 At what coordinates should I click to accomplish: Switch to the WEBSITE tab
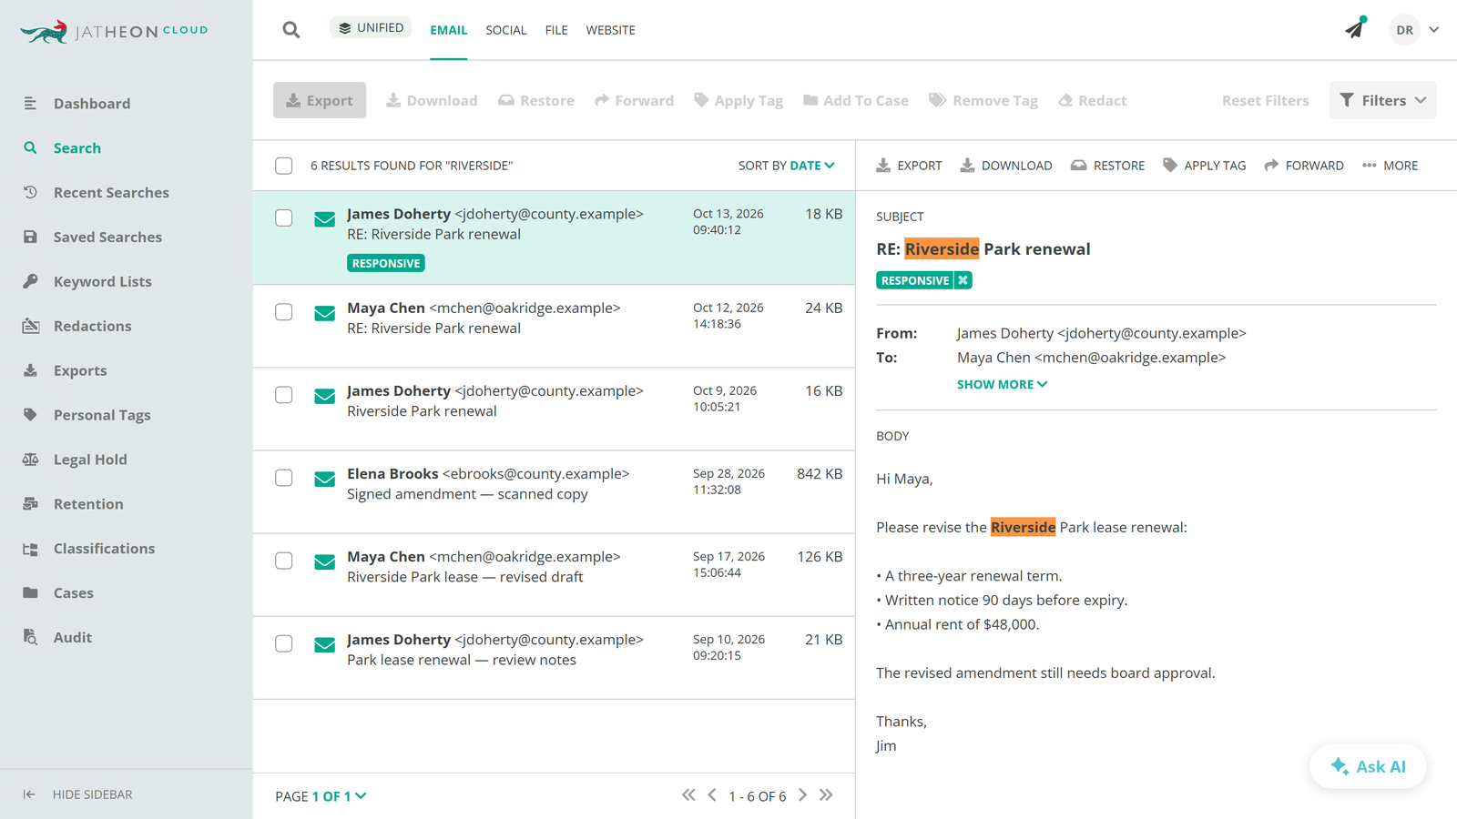pos(610,30)
